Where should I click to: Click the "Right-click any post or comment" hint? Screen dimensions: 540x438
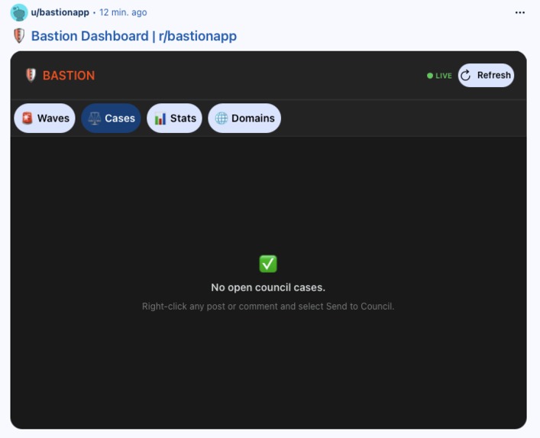(268, 307)
